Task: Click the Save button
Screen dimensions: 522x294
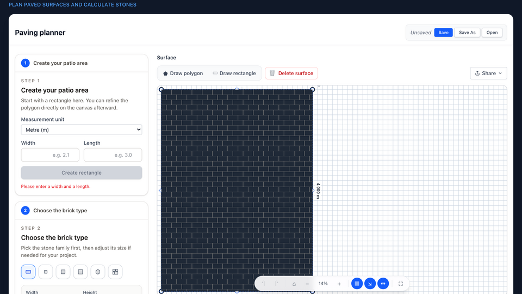Action: (x=444, y=32)
